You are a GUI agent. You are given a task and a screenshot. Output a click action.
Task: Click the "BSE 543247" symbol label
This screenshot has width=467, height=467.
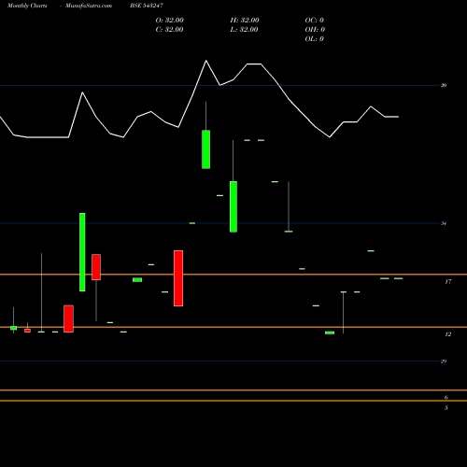tap(147, 6)
